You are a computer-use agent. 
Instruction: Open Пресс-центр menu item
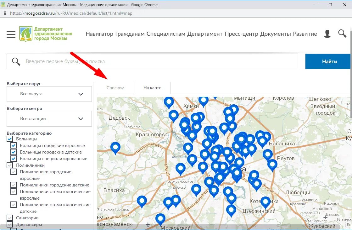(241, 34)
